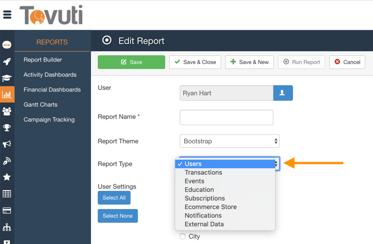Click the Cancel button
This screenshot has height=244, width=373.
tap(347, 62)
